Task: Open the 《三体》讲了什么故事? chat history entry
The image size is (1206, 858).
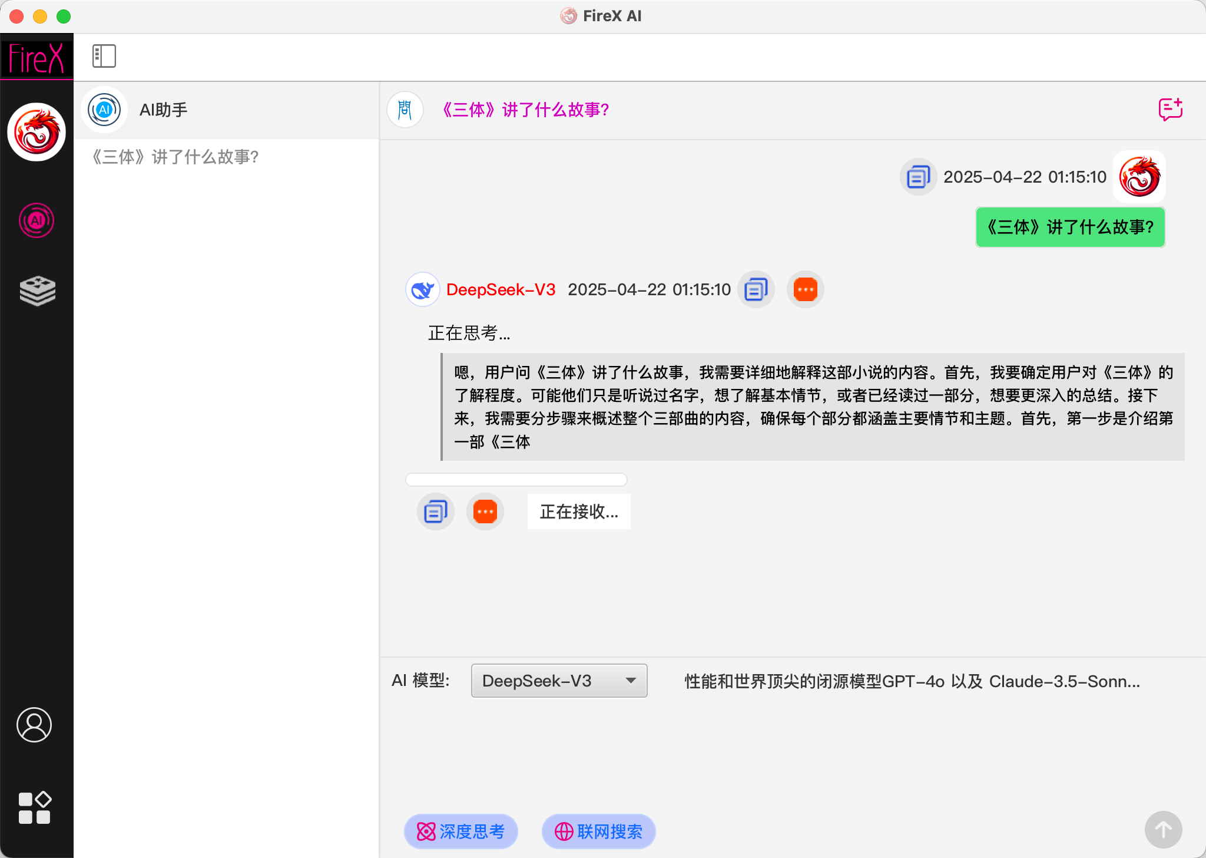Action: click(x=175, y=158)
